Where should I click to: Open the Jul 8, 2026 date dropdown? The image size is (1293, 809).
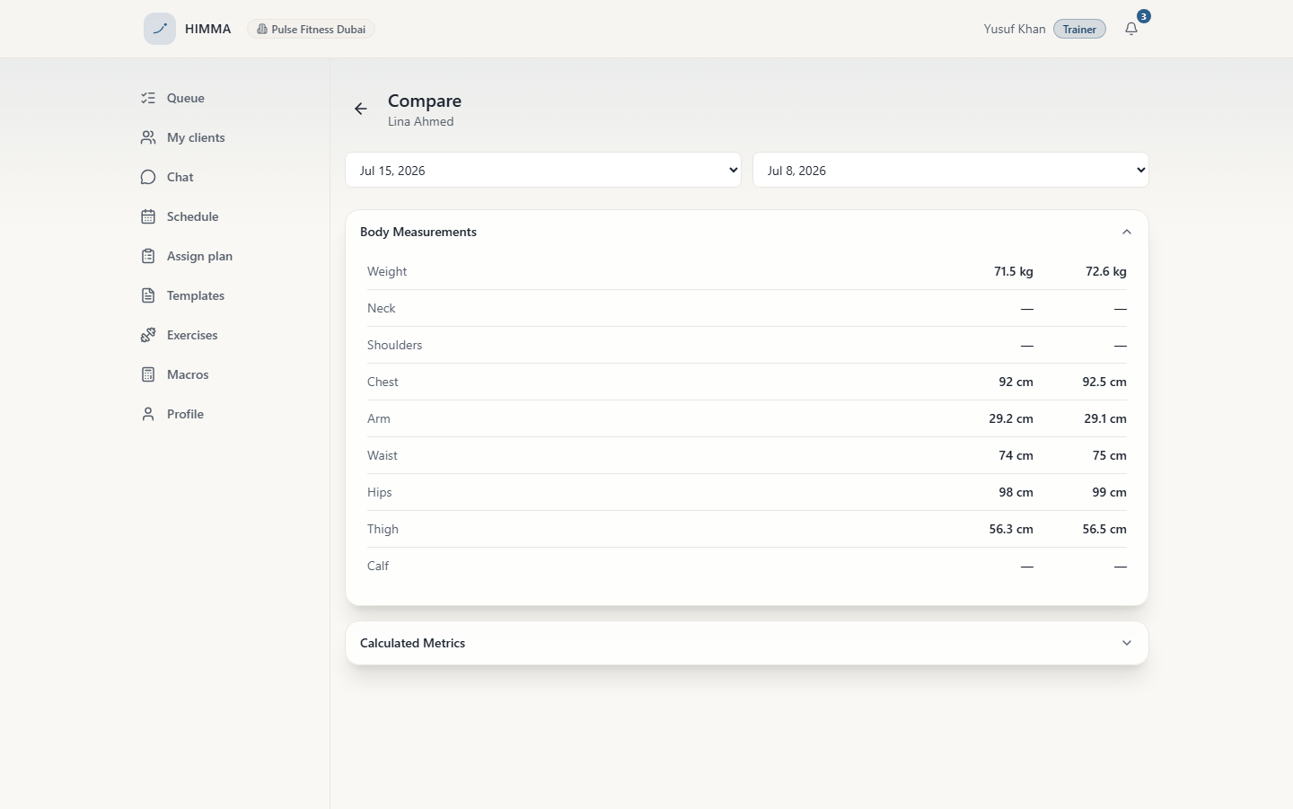[x=951, y=170]
